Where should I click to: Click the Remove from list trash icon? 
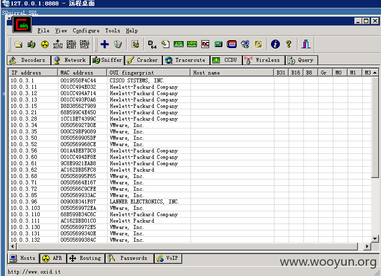point(118,45)
